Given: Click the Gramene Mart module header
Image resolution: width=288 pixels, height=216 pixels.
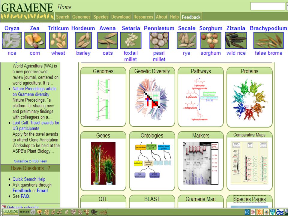Looking at the screenshot, I should pos(201,199).
